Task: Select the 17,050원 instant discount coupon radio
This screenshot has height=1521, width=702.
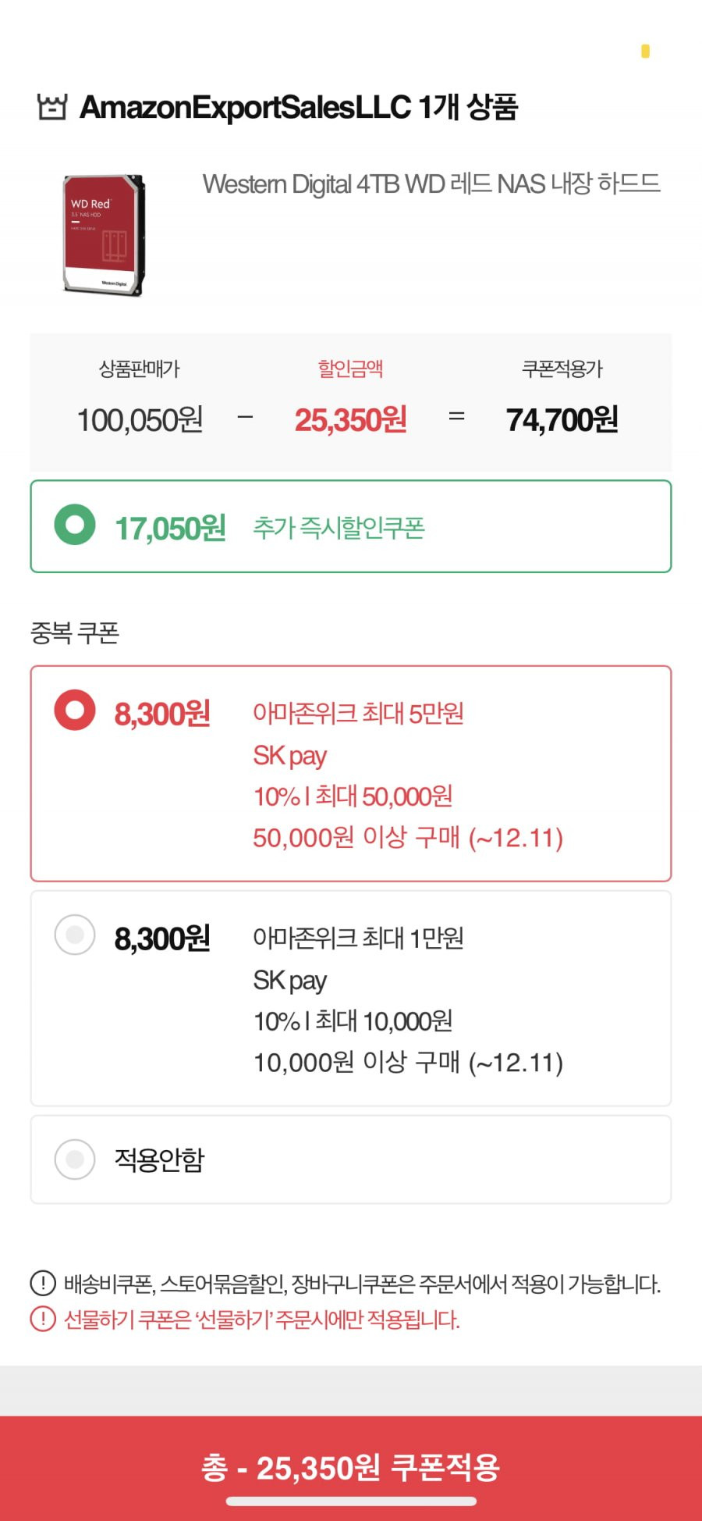Action: [x=75, y=525]
